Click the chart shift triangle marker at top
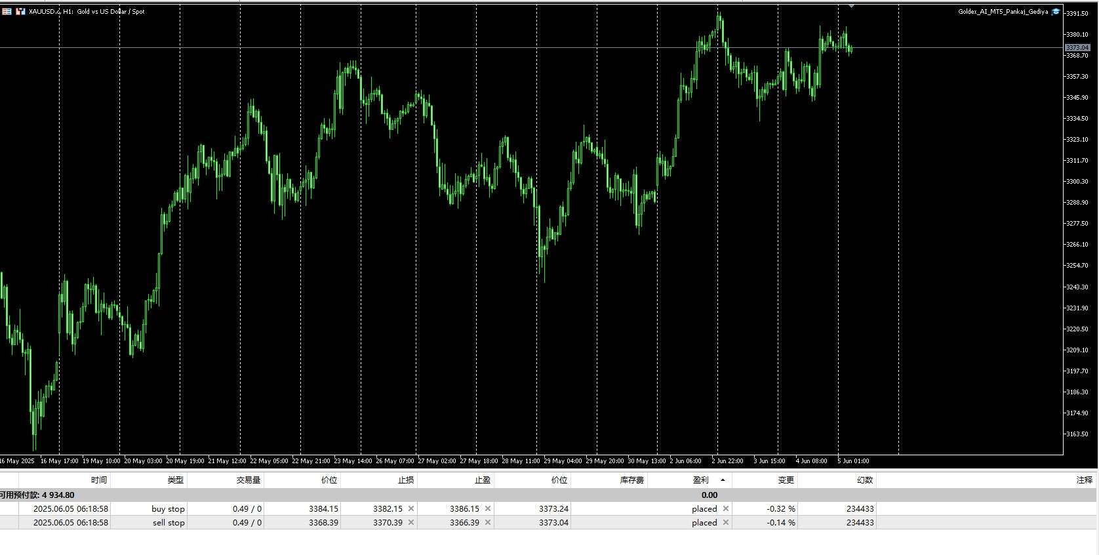The width and height of the screenshot is (1099, 555). tap(851, 5)
